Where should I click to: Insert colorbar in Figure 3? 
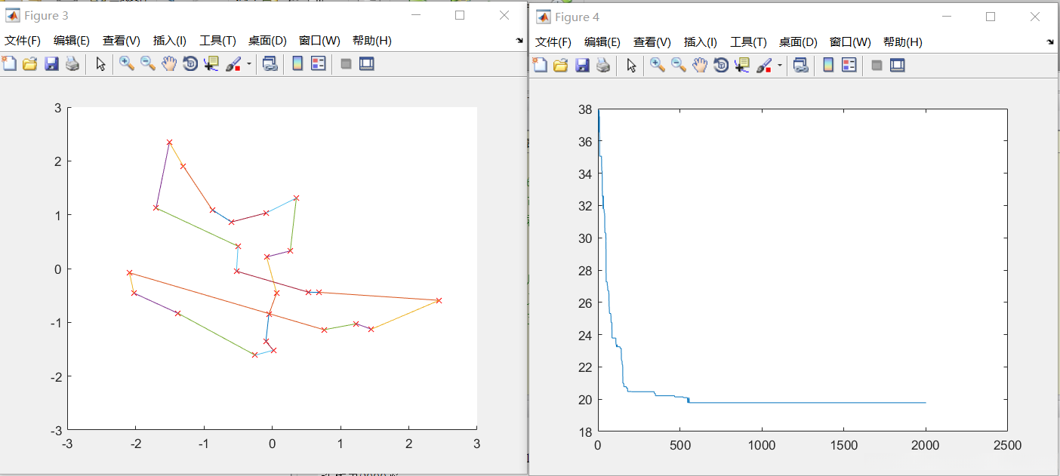tap(297, 64)
